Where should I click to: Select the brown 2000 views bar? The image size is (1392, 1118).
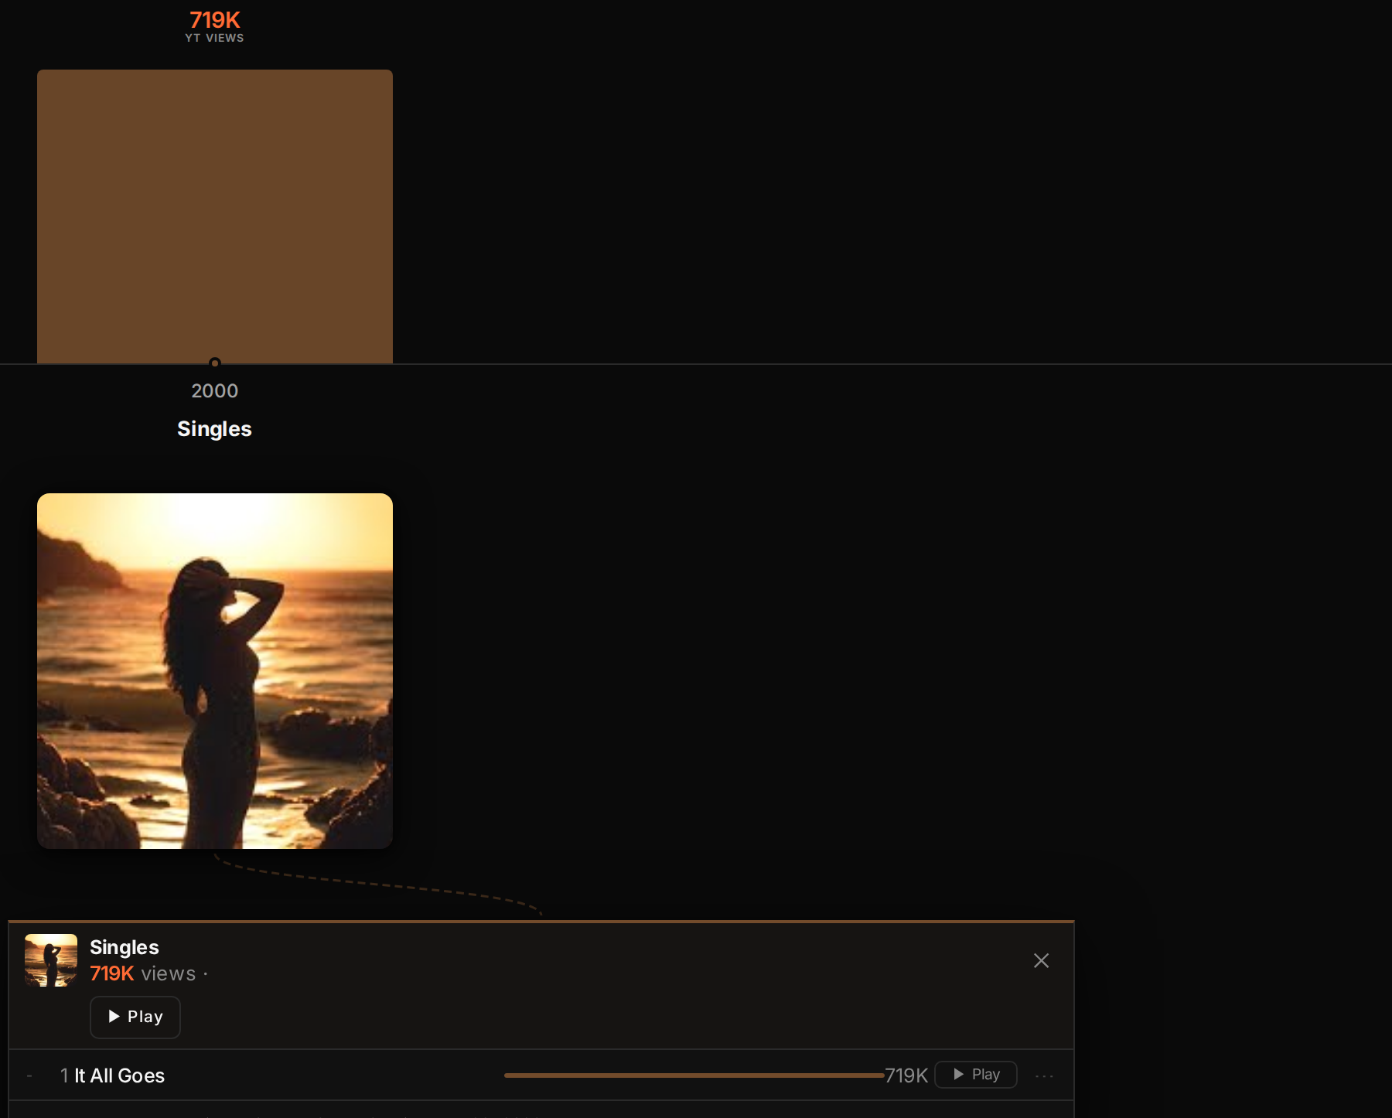coord(215,216)
